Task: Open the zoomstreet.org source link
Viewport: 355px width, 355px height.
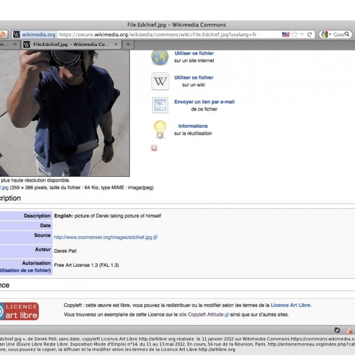Action: click(x=103, y=237)
